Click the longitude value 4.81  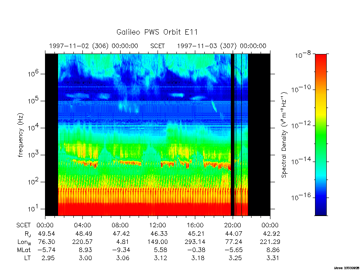click(123, 242)
